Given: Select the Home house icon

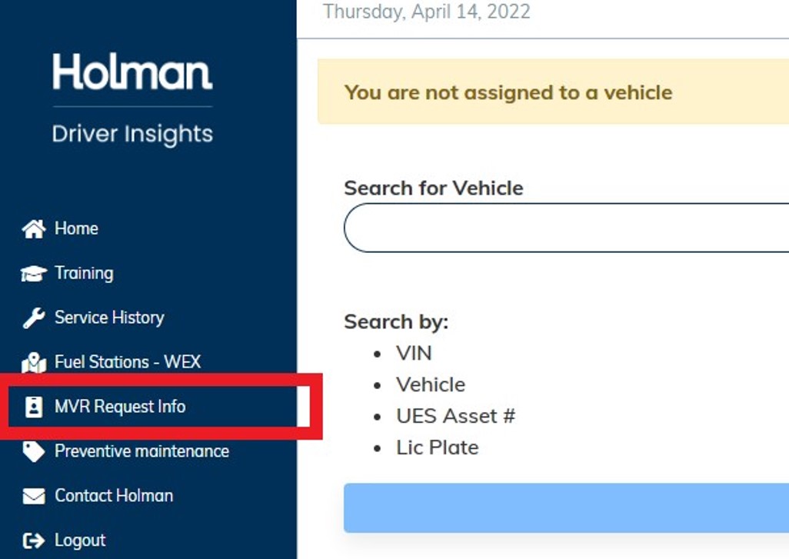Looking at the screenshot, I should 32,228.
